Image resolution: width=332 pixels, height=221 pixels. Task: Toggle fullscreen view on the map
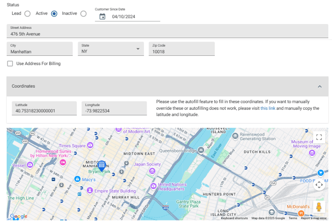coord(319,137)
